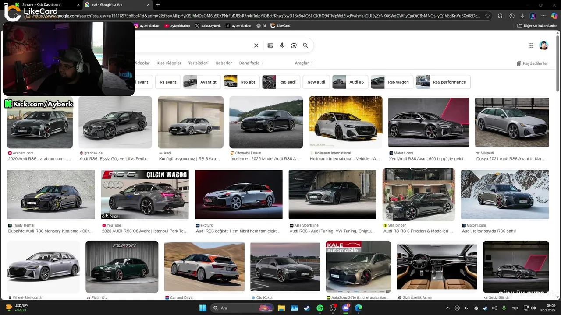Switch keyboard language TUR indicator
The image size is (561, 315).
pyautogui.click(x=515, y=308)
